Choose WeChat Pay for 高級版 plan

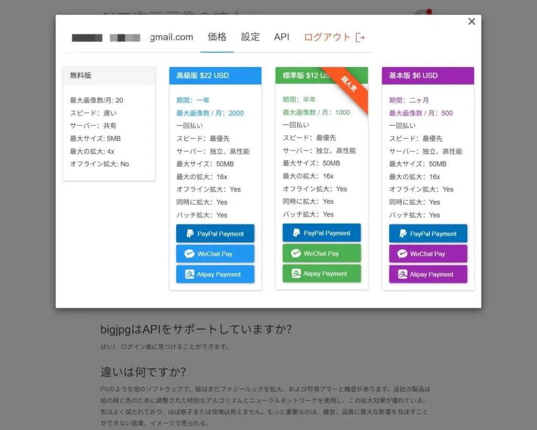(215, 254)
